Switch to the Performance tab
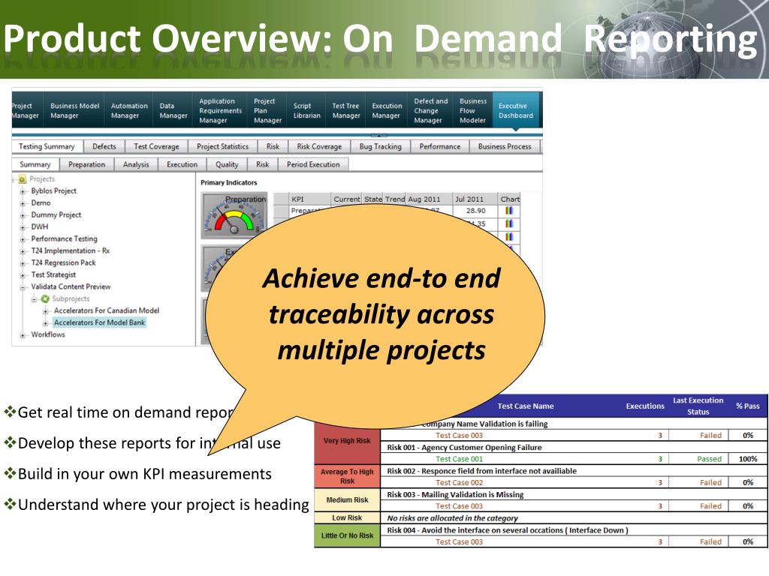Screen dimensions: 769x576 440,146
